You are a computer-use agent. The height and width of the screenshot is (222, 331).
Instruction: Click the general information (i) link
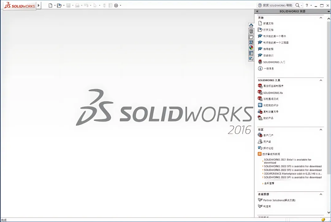coord(268,69)
